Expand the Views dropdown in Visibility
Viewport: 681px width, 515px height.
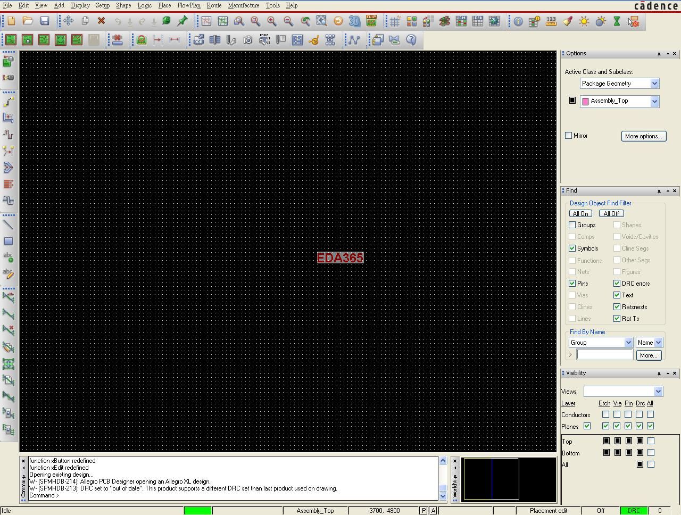[658, 392]
